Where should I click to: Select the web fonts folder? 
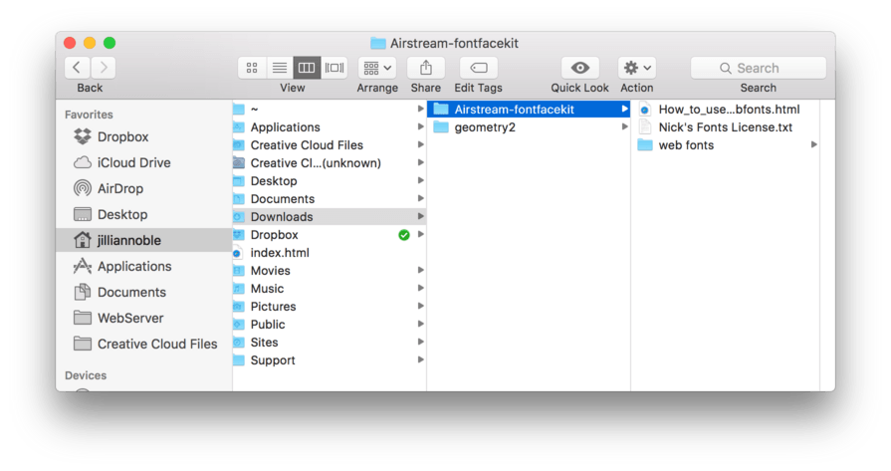pos(725,144)
